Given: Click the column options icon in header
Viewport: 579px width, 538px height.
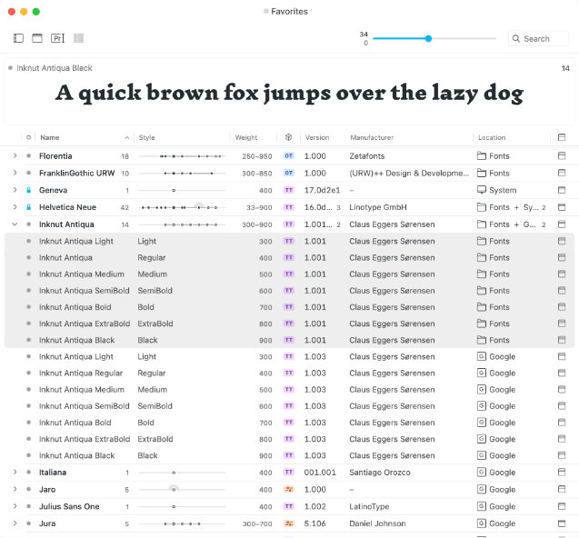Looking at the screenshot, I should (x=562, y=138).
